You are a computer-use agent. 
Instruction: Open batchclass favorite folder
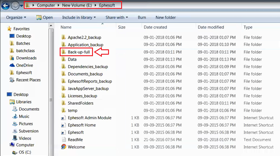tap(25, 51)
